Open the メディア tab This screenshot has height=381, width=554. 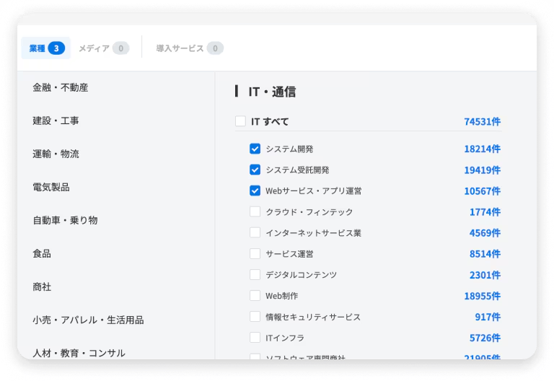coord(103,48)
